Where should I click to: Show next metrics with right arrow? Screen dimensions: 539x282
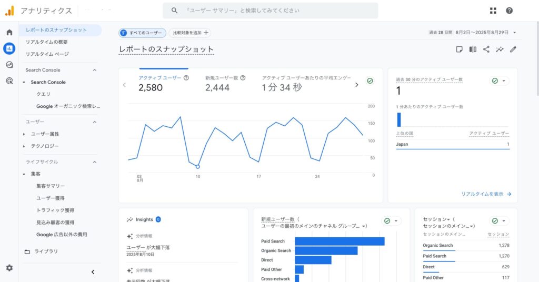[356, 85]
